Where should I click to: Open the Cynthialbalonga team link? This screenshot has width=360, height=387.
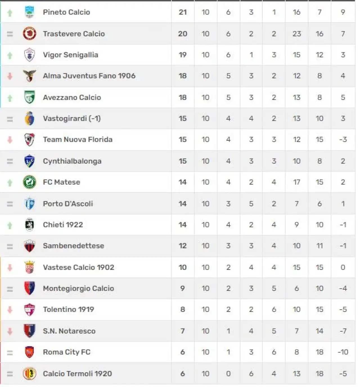(72, 161)
